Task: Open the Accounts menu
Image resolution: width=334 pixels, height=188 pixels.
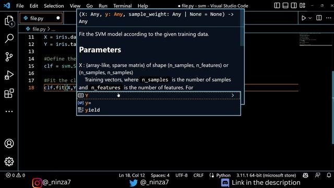Action: [9, 144]
